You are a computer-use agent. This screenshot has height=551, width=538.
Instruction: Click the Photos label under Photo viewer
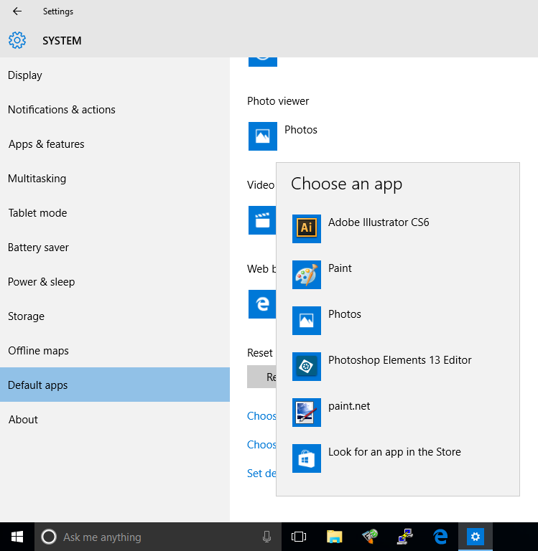301,130
